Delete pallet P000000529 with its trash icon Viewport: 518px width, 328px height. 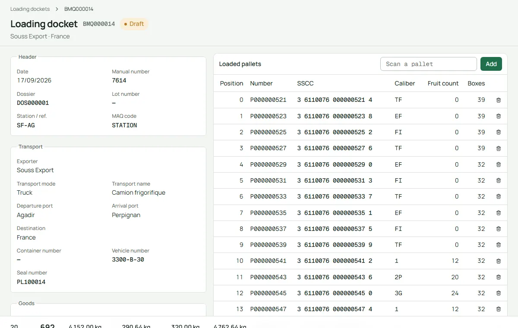[x=499, y=164]
